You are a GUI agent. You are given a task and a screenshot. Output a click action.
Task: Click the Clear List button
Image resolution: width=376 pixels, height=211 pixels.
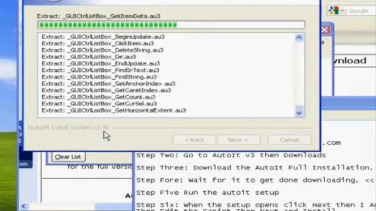pos(68,157)
